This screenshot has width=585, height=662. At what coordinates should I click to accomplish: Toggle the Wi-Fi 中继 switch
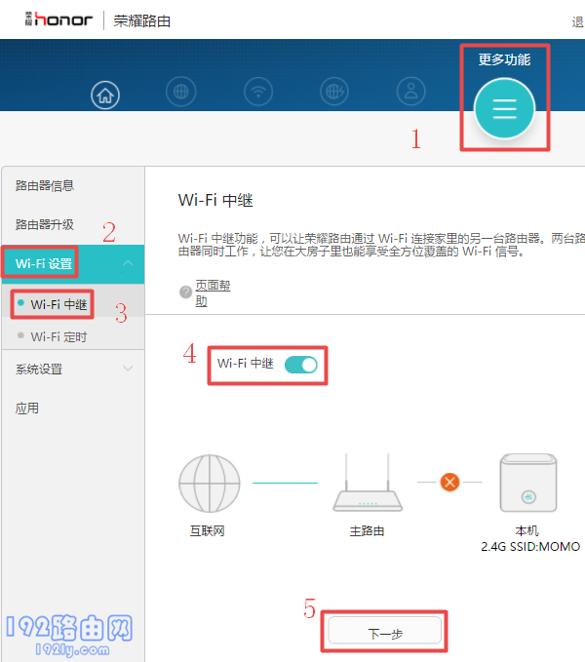click(x=301, y=365)
